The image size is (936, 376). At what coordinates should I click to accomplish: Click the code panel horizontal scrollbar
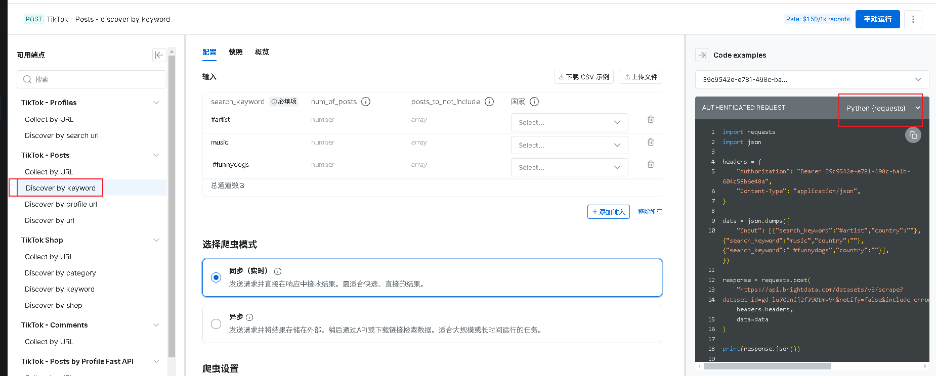tap(767, 366)
